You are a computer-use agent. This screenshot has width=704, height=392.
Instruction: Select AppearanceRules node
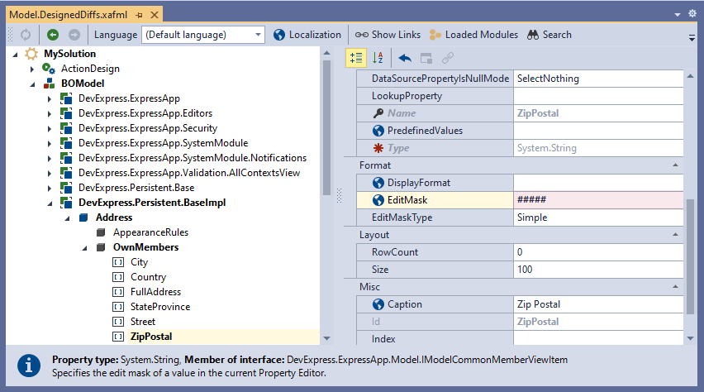[x=150, y=232]
